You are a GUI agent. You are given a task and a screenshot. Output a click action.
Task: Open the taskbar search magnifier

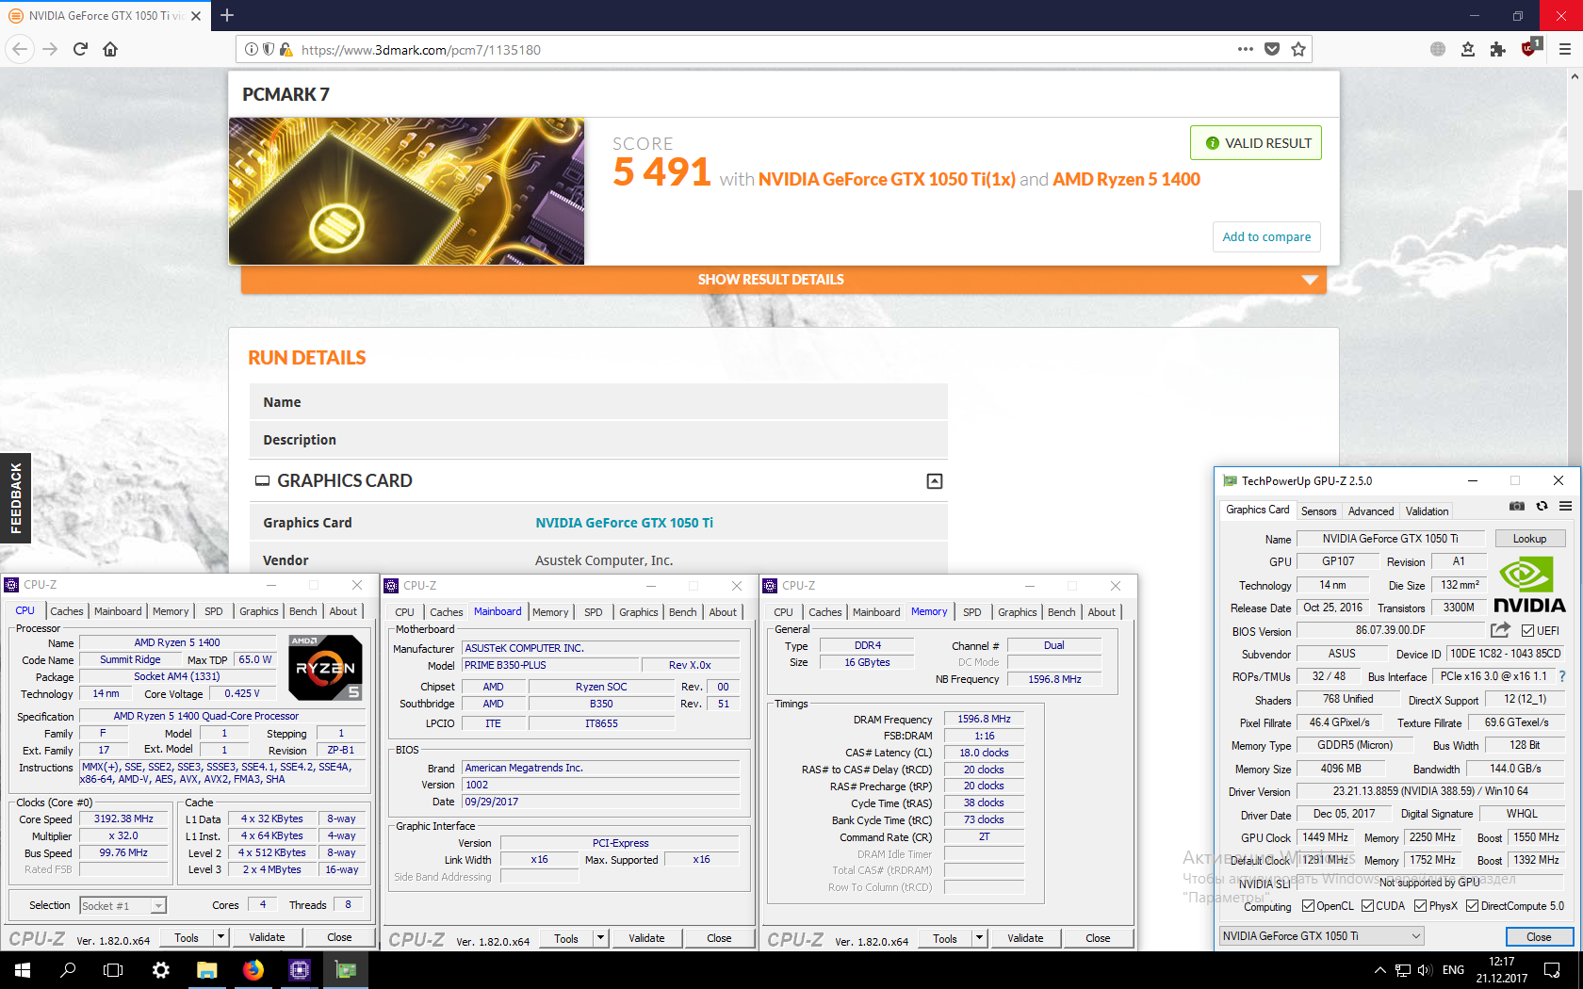coord(68,969)
